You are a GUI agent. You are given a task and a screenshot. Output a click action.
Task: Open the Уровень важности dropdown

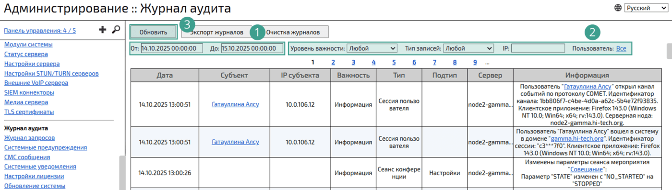point(372,48)
